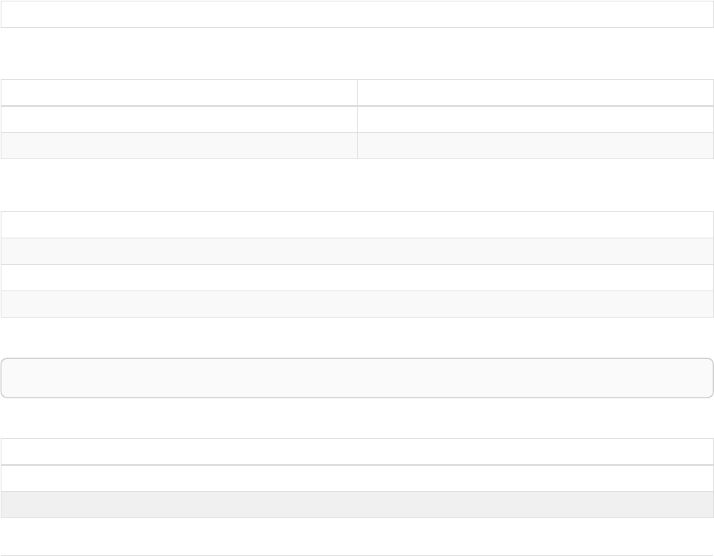Viewport: 714px width, 556px height.
Task: Select the right middle-row cell of the two-column table
Action: [x=535, y=119]
